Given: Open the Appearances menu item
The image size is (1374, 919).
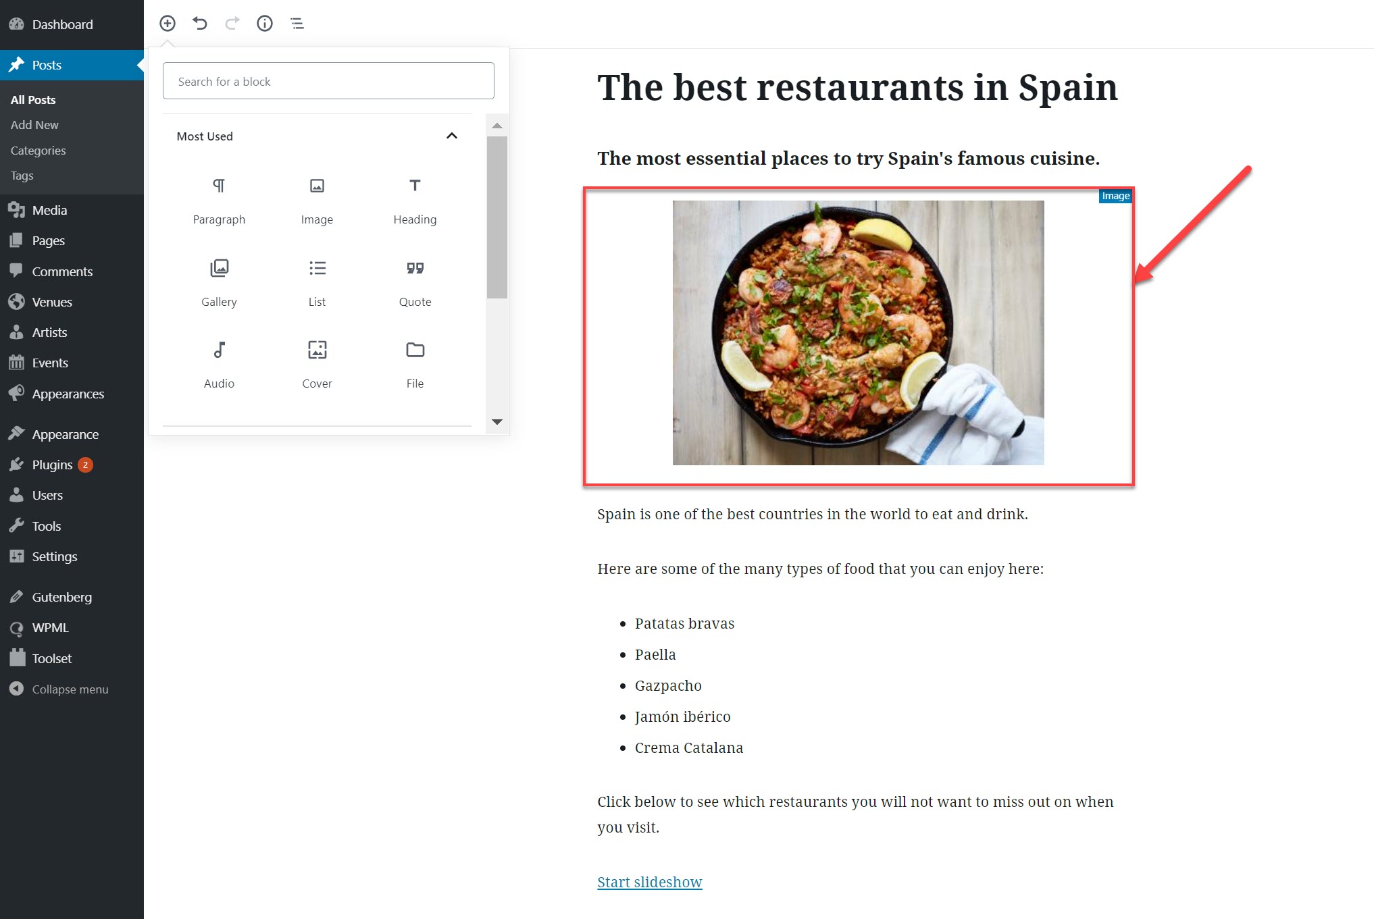Looking at the screenshot, I should (72, 394).
